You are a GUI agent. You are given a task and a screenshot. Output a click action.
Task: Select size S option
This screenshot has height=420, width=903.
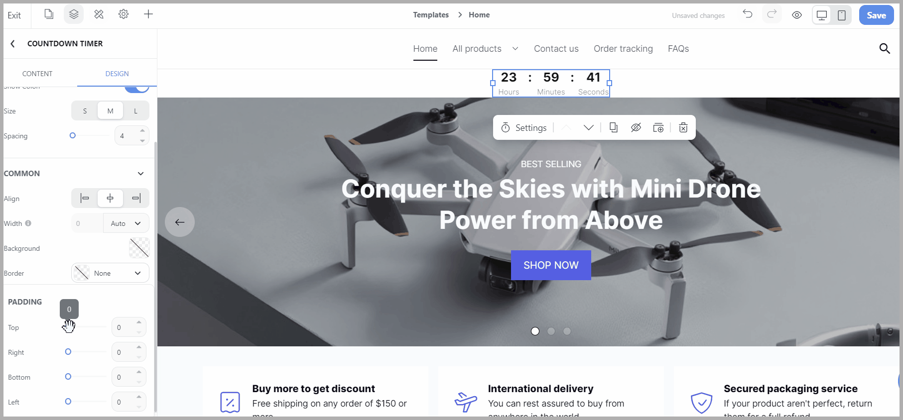85,111
